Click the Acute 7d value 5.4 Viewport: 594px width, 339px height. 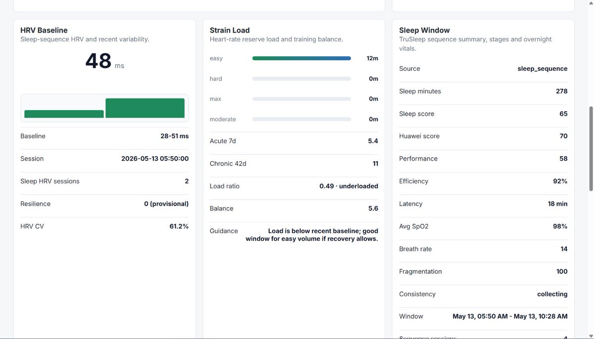tap(373, 141)
